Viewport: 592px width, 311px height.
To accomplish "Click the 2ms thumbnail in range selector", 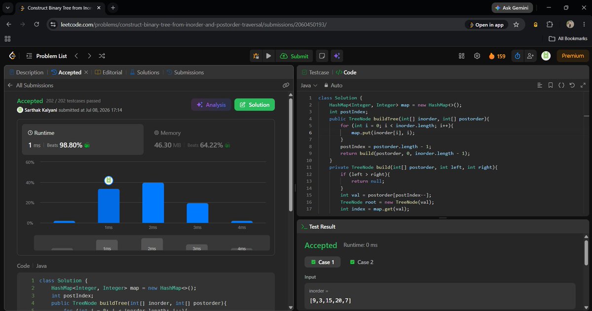I will tap(152, 244).
